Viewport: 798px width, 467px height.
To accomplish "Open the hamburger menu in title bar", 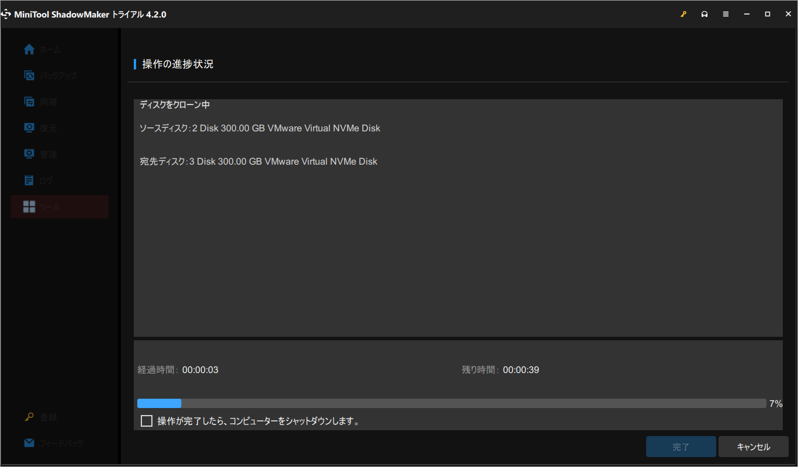I will point(726,14).
